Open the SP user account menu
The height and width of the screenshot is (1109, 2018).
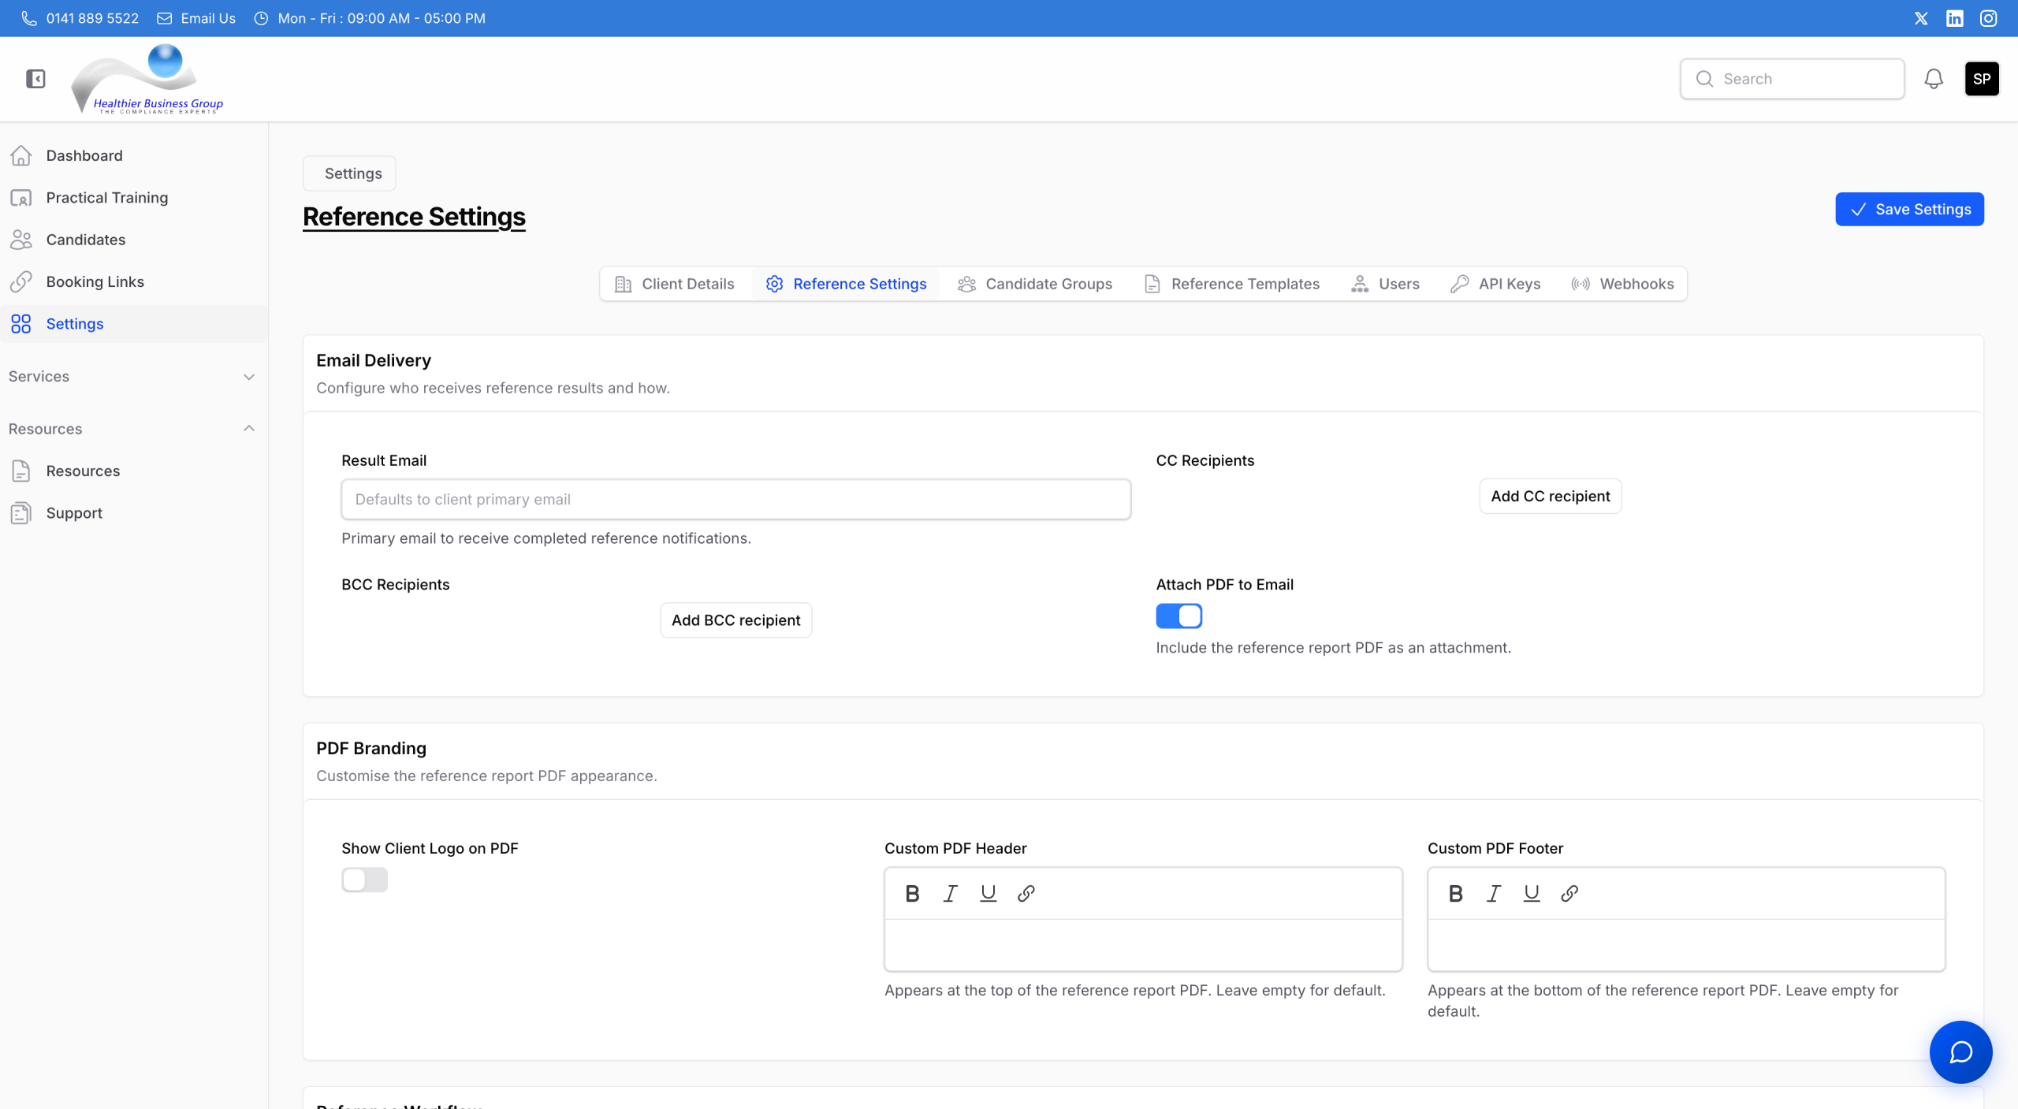(1982, 79)
